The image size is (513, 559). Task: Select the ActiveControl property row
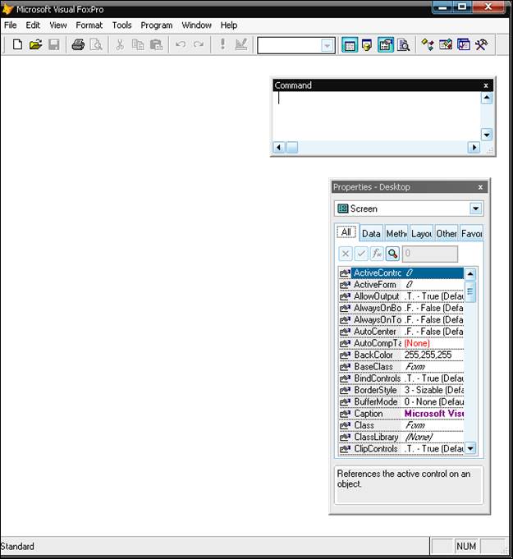[x=401, y=273]
